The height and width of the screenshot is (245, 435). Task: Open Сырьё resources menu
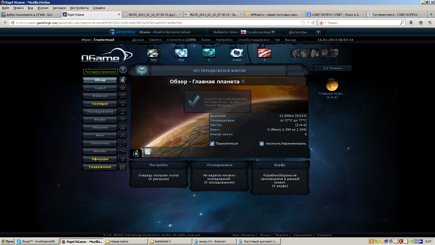pos(100,88)
